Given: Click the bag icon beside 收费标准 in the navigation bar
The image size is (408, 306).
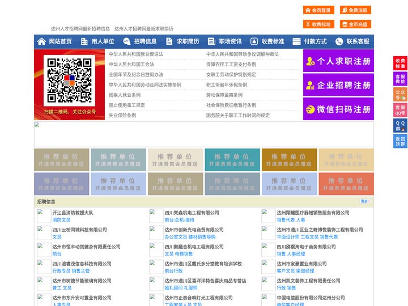Looking at the screenshot, I should pos(254,41).
